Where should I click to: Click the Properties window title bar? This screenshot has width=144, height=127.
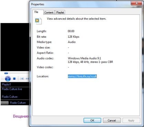[x=80, y=4]
